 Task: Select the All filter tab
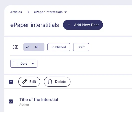34,47
